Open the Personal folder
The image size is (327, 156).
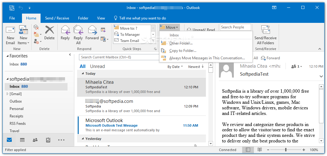(16, 109)
